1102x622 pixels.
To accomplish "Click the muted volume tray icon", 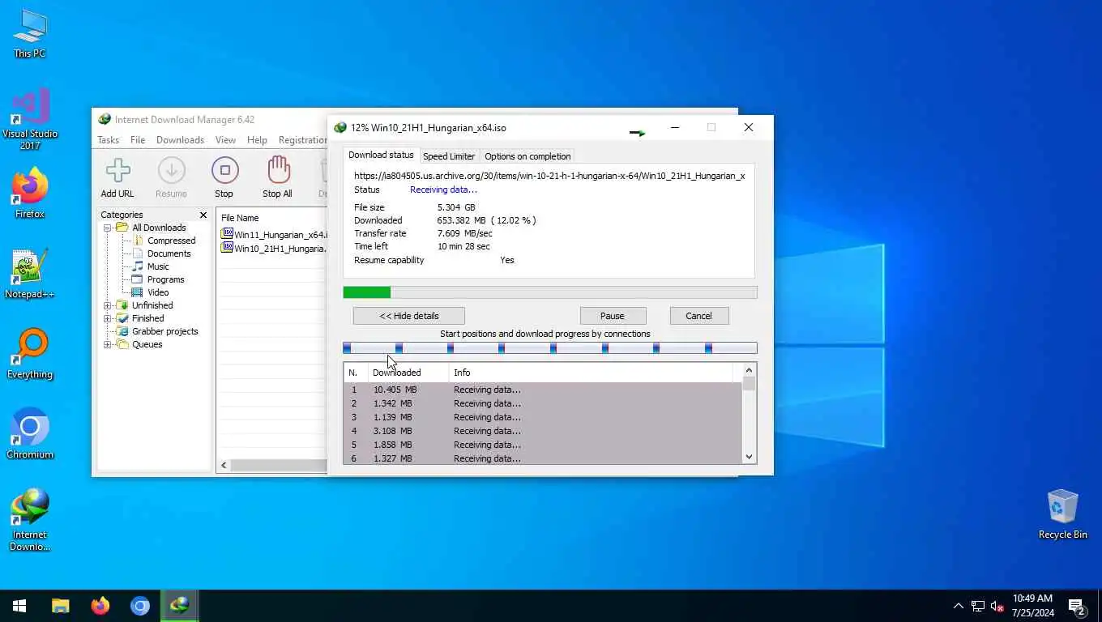I will (997, 606).
